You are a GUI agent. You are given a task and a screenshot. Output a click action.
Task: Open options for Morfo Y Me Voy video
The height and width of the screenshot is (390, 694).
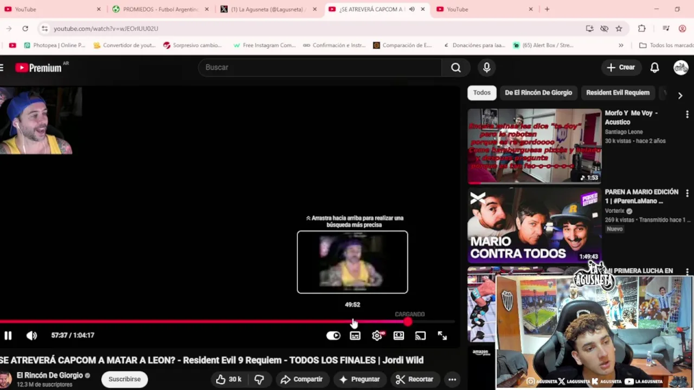pyautogui.click(x=687, y=114)
